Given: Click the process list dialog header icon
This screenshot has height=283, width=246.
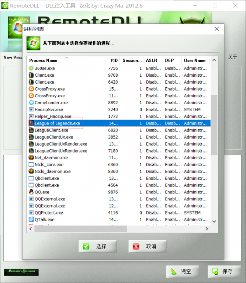Looking at the screenshot, I should click(34, 43).
